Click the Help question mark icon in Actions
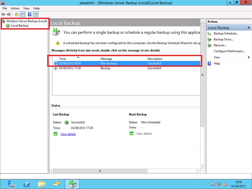The width and height of the screenshot is (252, 189). (x=209, y=63)
